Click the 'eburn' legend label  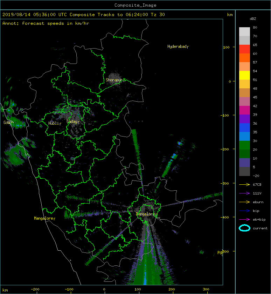click(x=258, y=202)
